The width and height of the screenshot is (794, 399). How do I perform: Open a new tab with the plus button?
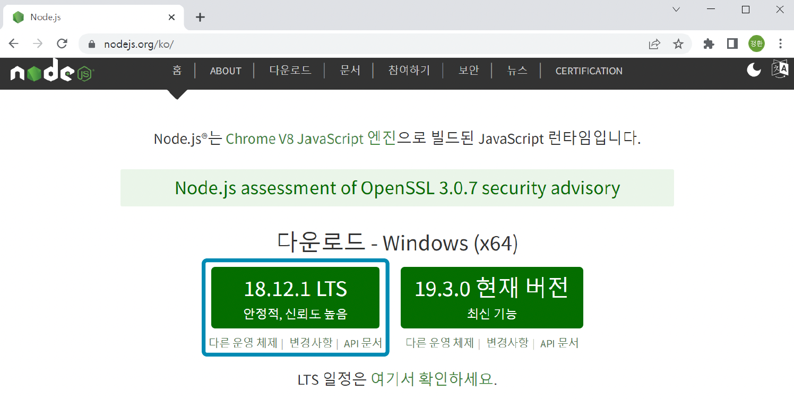click(x=200, y=17)
